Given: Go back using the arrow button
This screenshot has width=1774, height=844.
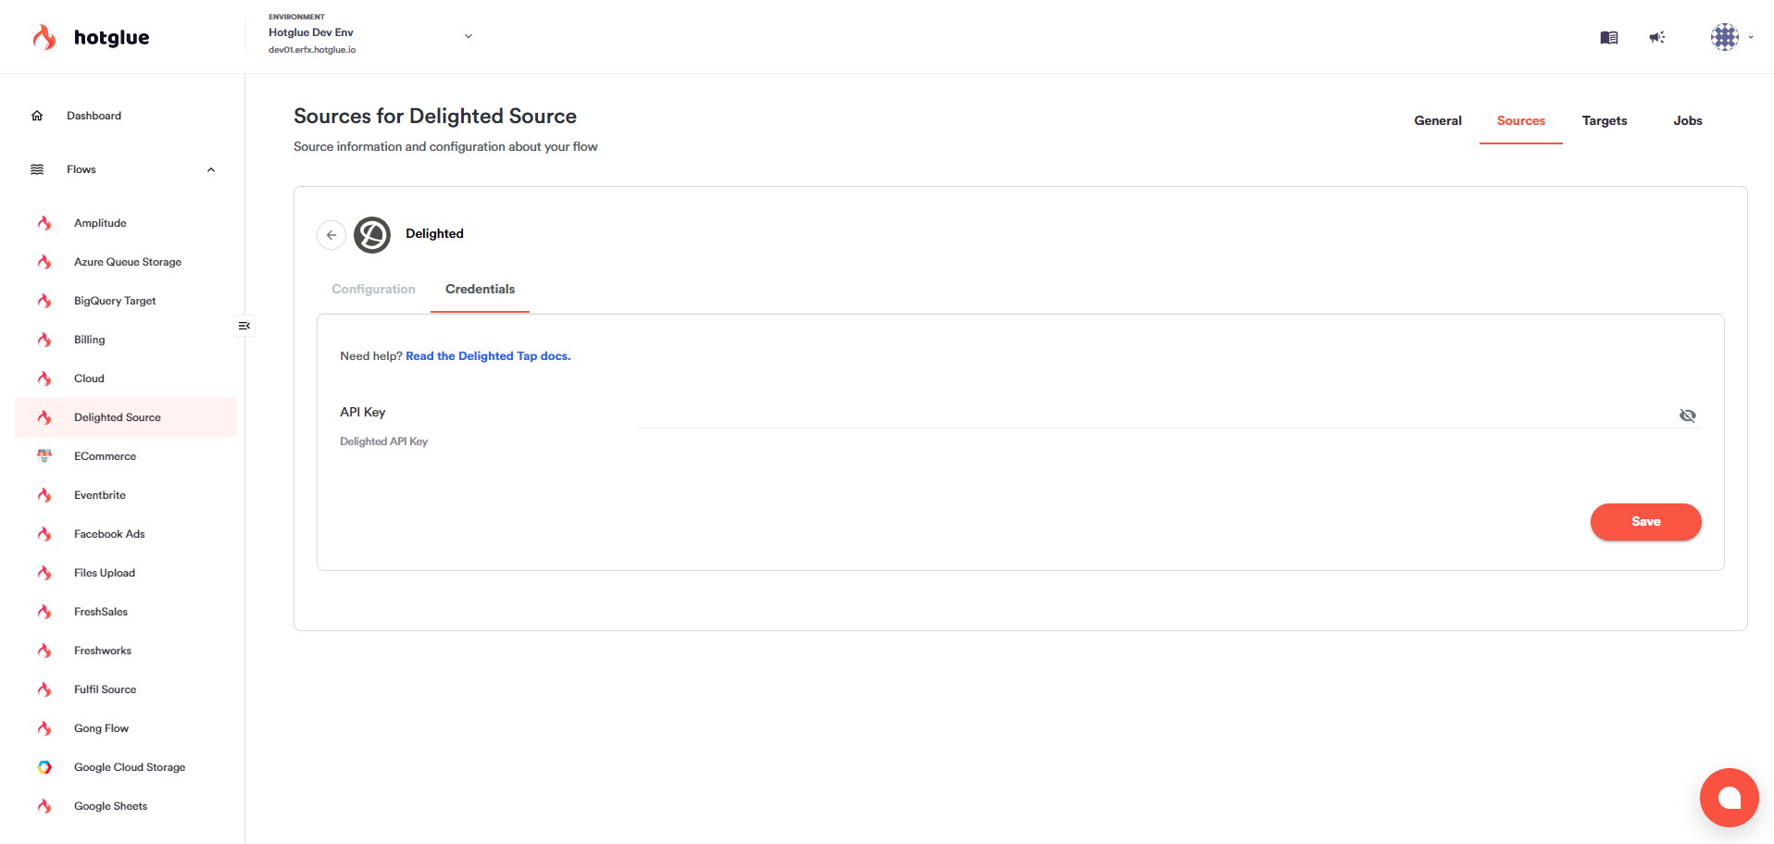Looking at the screenshot, I should coord(331,235).
